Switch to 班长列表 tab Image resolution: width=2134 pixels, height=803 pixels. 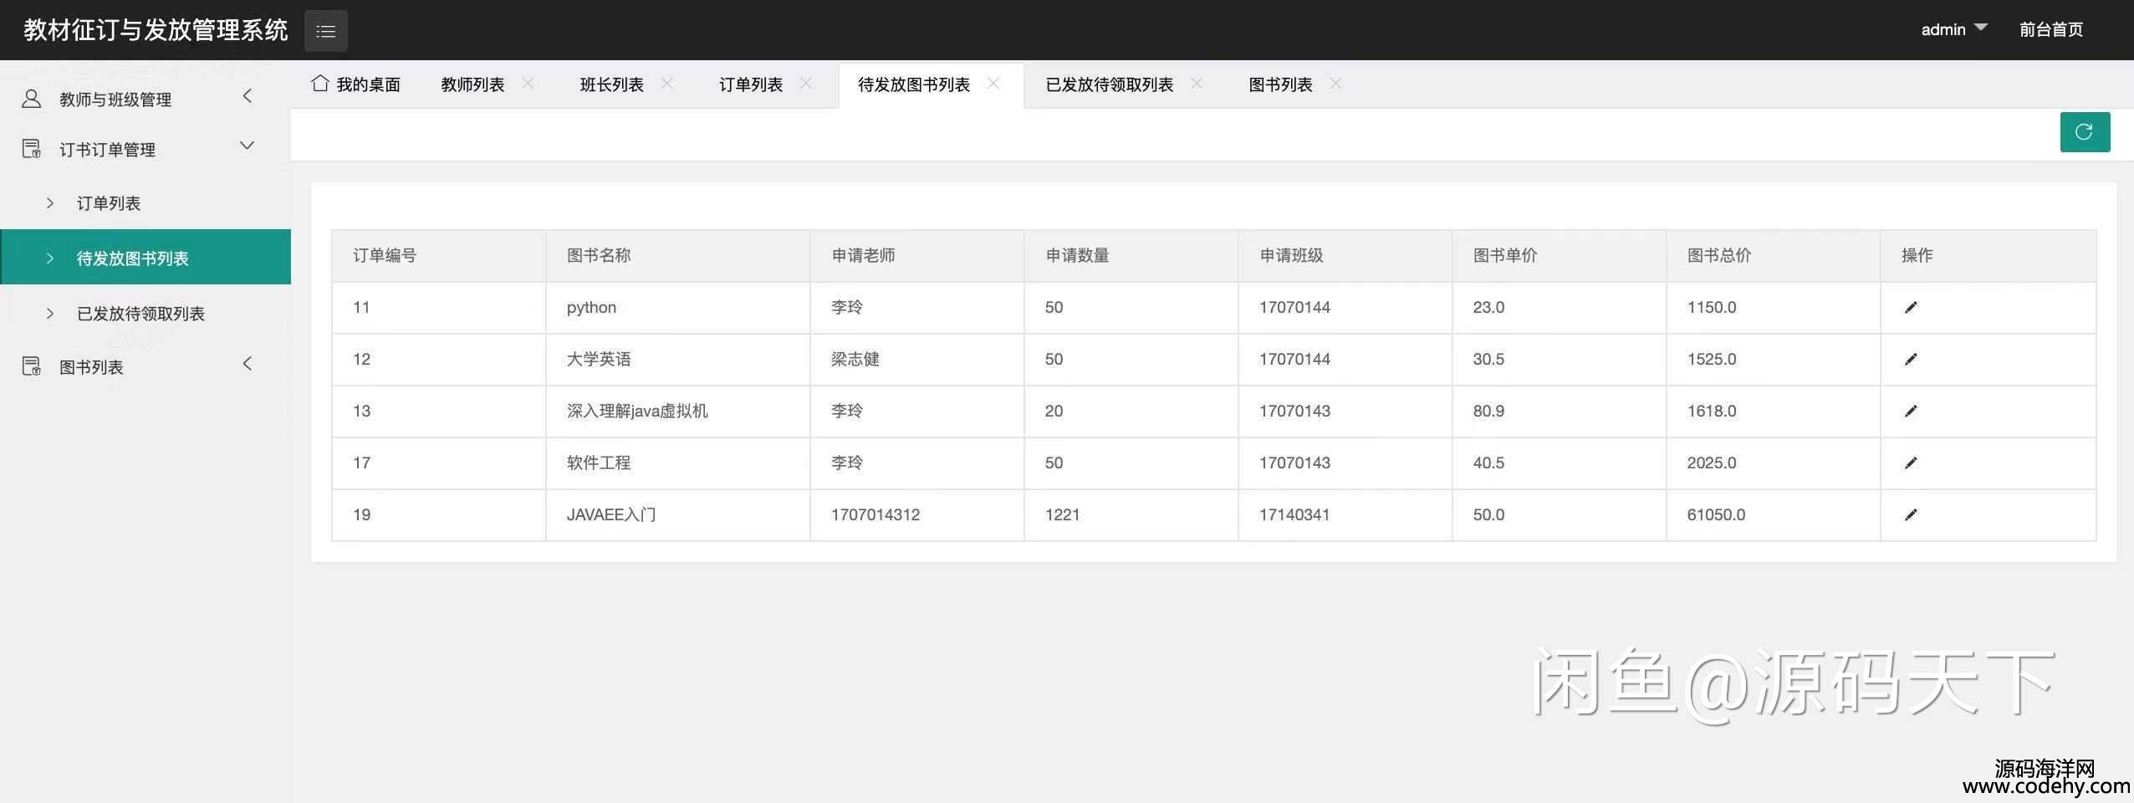611,84
